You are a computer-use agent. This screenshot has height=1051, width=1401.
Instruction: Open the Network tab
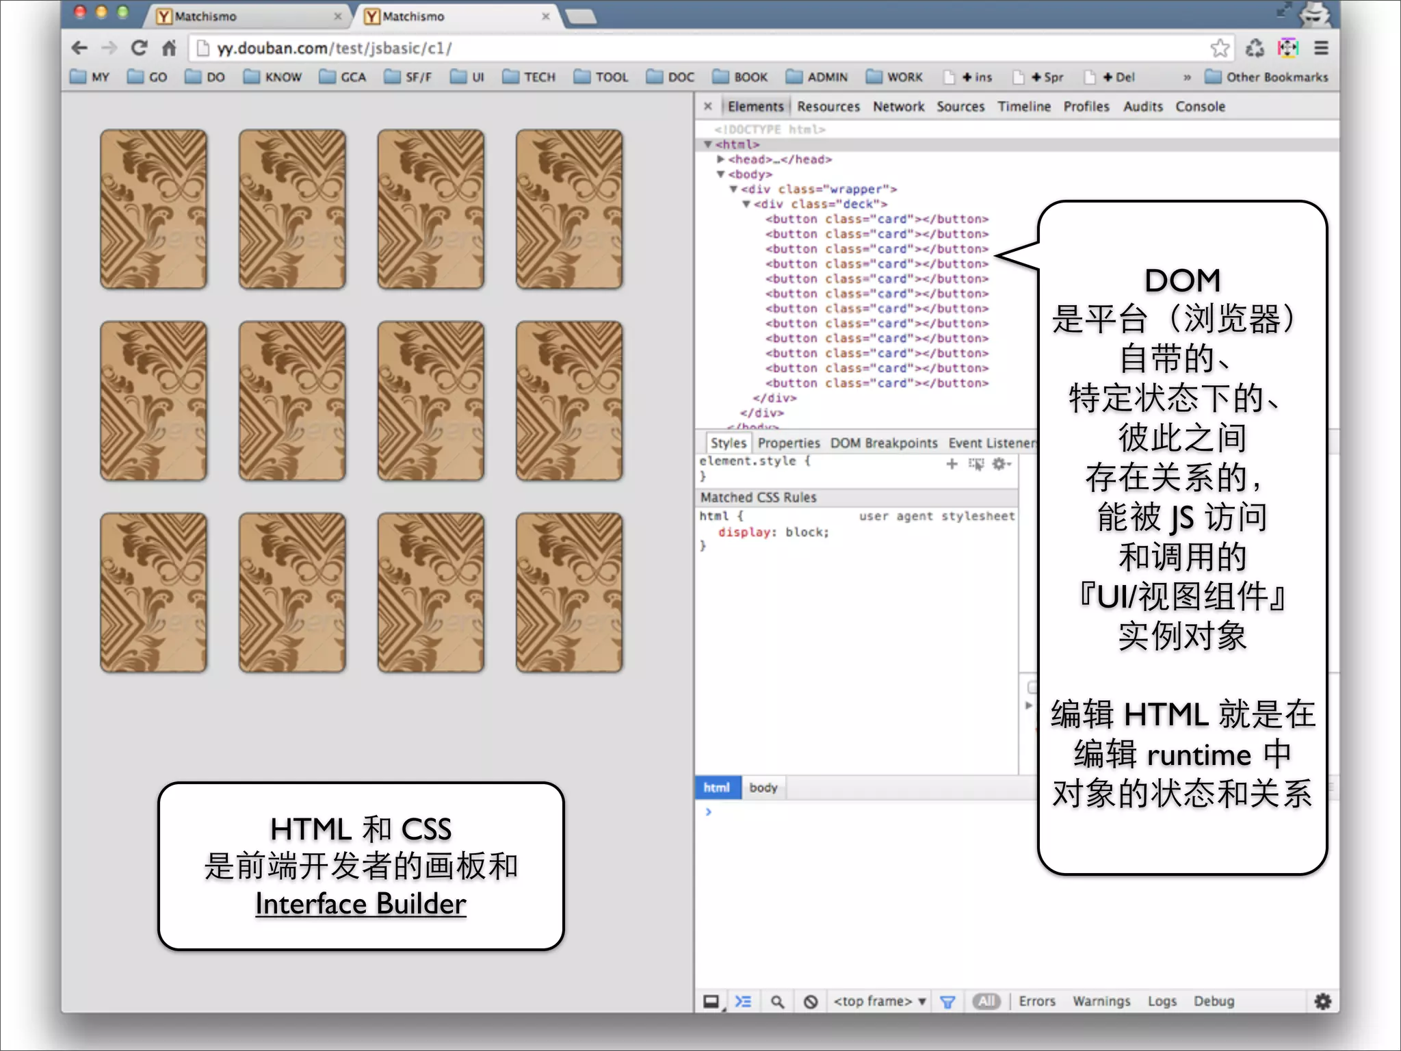coord(898,106)
